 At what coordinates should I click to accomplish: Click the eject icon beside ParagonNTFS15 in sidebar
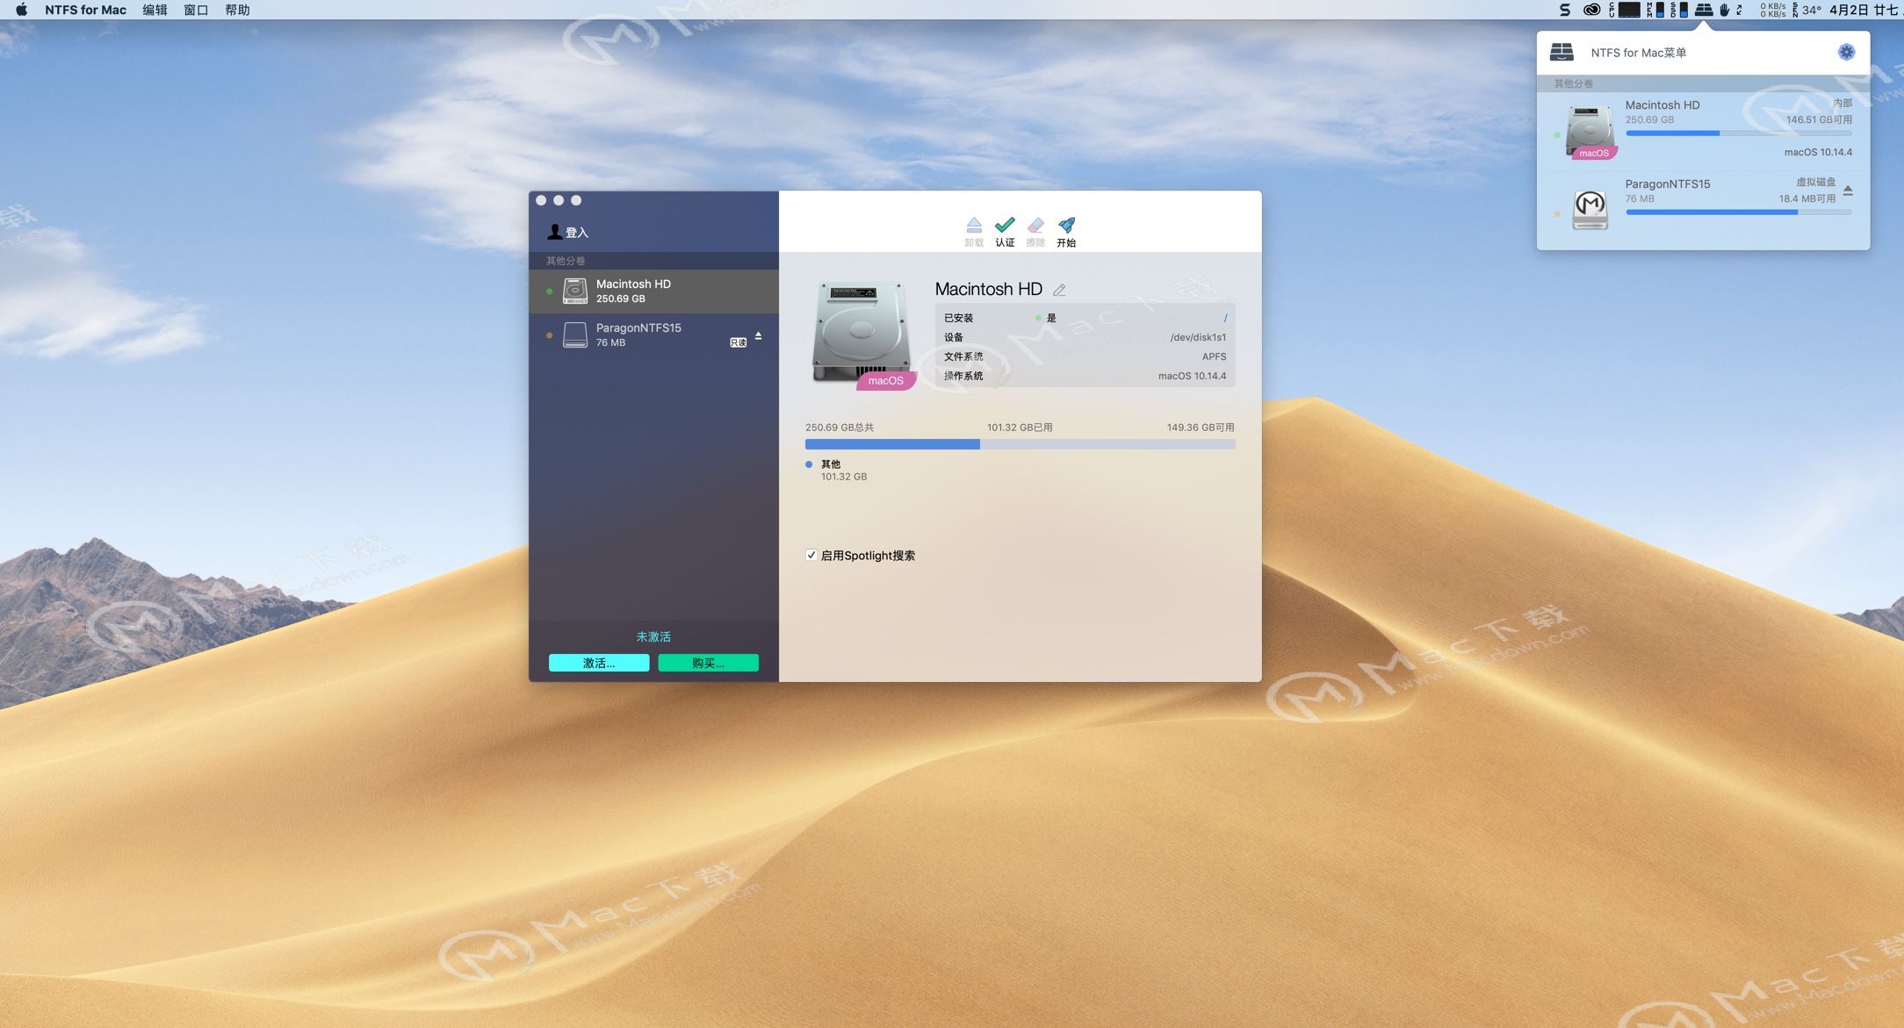[x=758, y=335]
